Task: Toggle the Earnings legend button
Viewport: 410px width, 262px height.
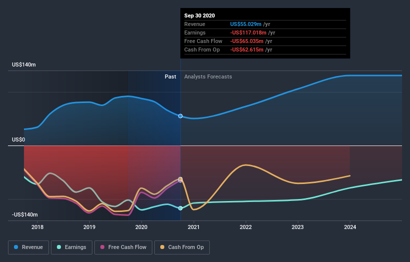Action: coord(71,247)
